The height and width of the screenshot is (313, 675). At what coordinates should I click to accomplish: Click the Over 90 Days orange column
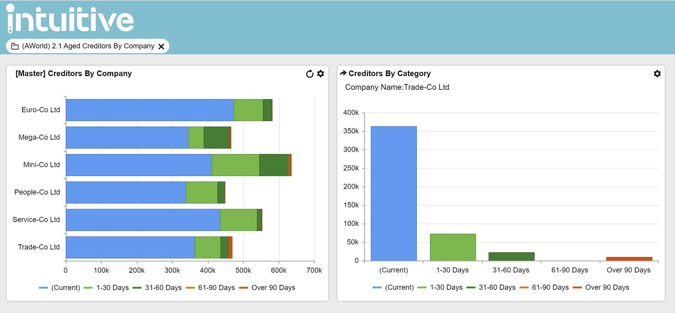629,259
